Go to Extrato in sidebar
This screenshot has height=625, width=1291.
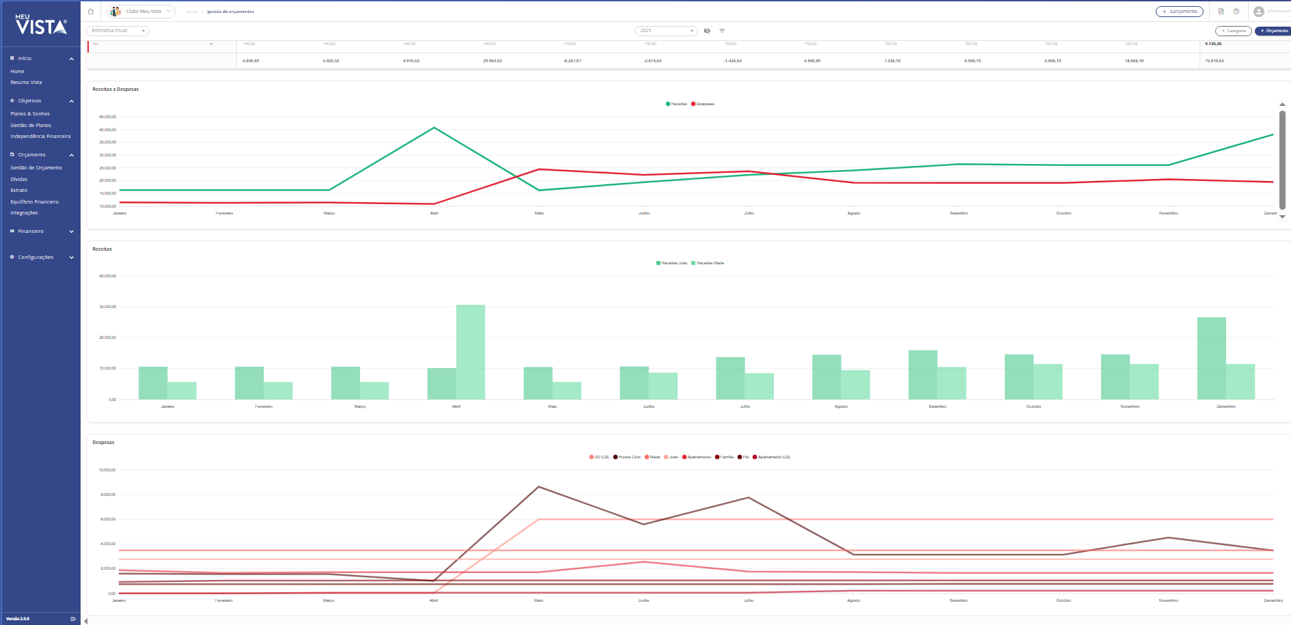coord(19,191)
